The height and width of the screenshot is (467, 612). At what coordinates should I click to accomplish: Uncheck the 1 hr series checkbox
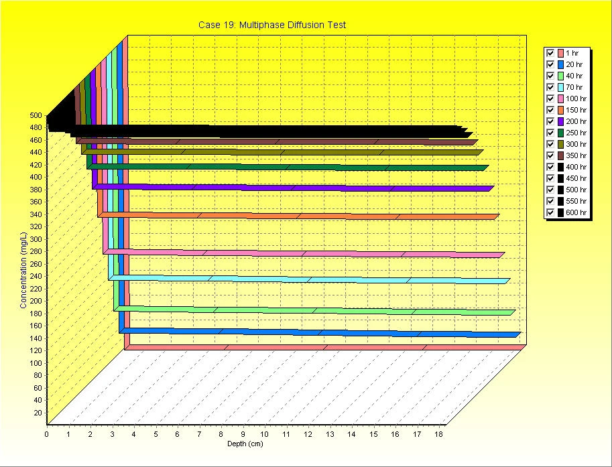pyautogui.click(x=550, y=53)
